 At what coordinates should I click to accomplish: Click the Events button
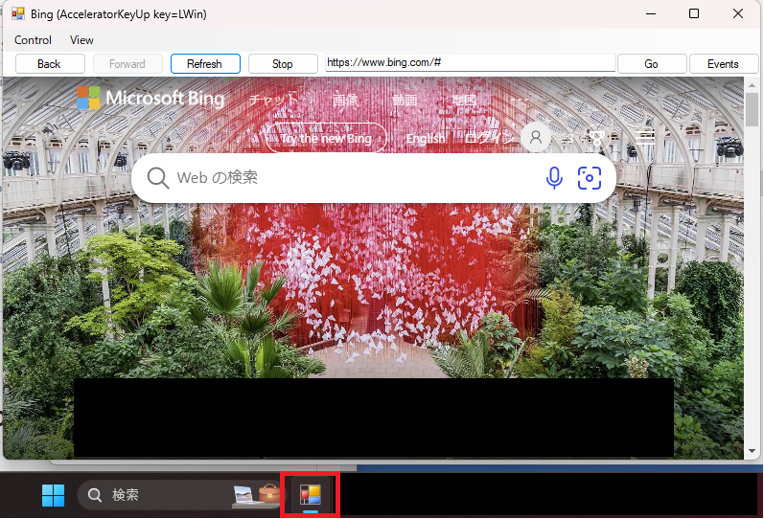pyautogui.click(x=723, y=64)
